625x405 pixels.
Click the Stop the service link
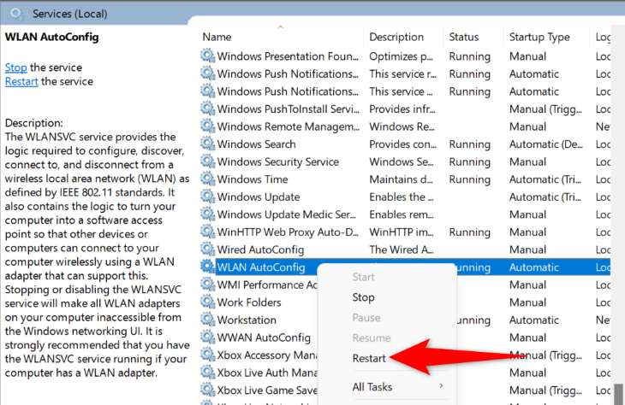click(16, 67)
